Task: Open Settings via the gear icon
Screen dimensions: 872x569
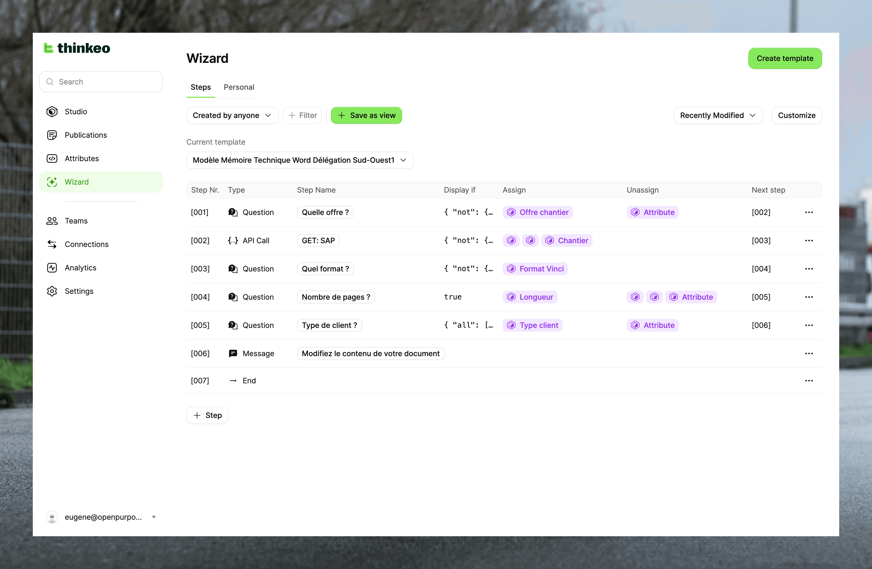Action: 52,291
